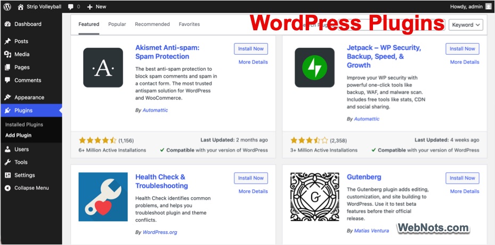This screenshot has width=495, height=245.
Task: Click the Settings sliders icon
Action: point(7,175)
